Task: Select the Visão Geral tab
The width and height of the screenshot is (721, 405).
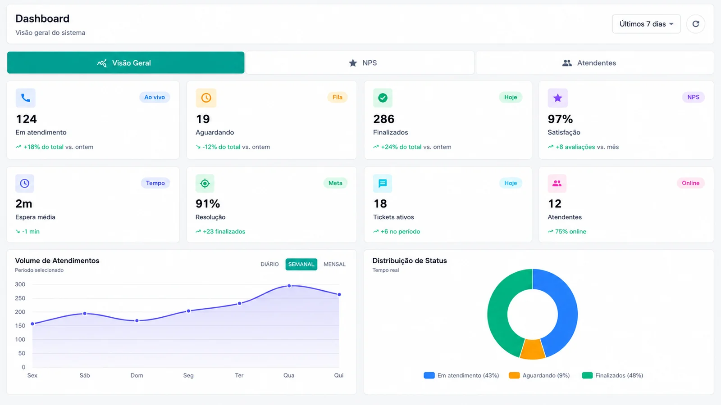Action: tap(126, 63)
